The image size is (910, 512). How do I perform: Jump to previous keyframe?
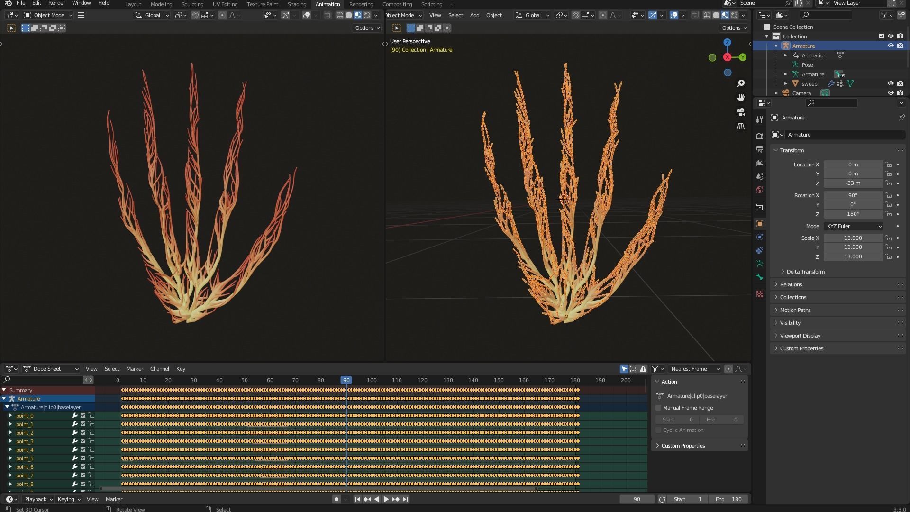[x=367, y=499]
